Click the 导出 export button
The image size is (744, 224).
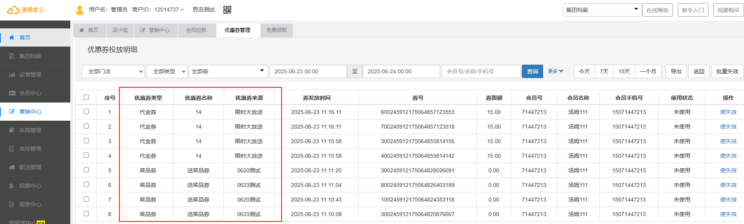(x=676, y=71)
